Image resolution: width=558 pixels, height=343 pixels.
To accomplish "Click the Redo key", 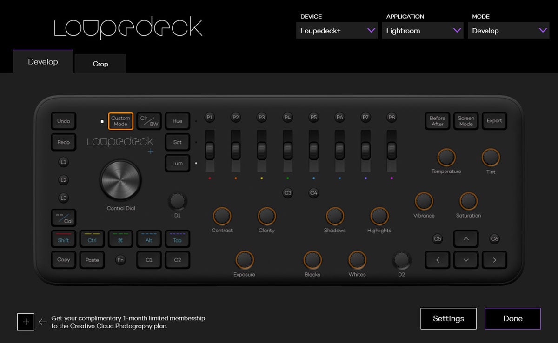I will pyautogui.click(x=64, y=142).
